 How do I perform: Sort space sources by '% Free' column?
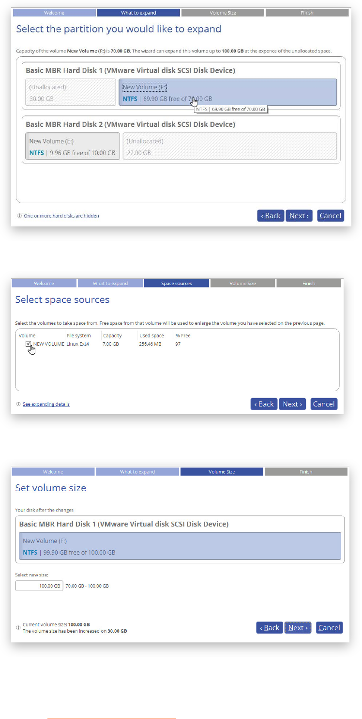tap(182, 336)
